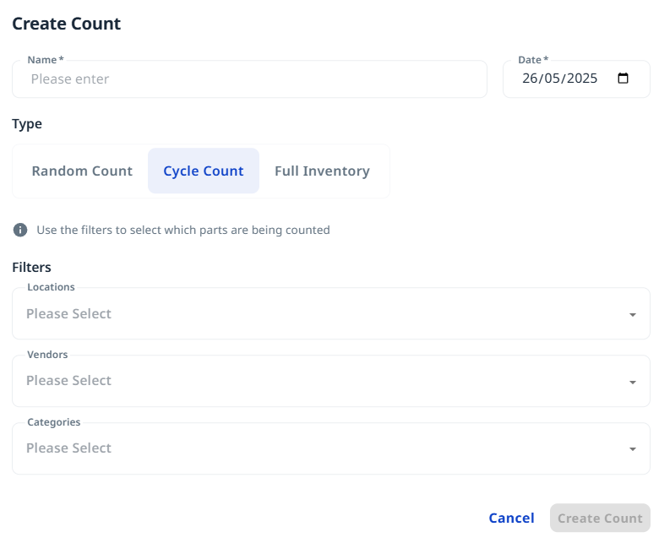Select the year '2025' in Date field
The height and width of the screenshot is (543, 659).
(x=582, y=79)
